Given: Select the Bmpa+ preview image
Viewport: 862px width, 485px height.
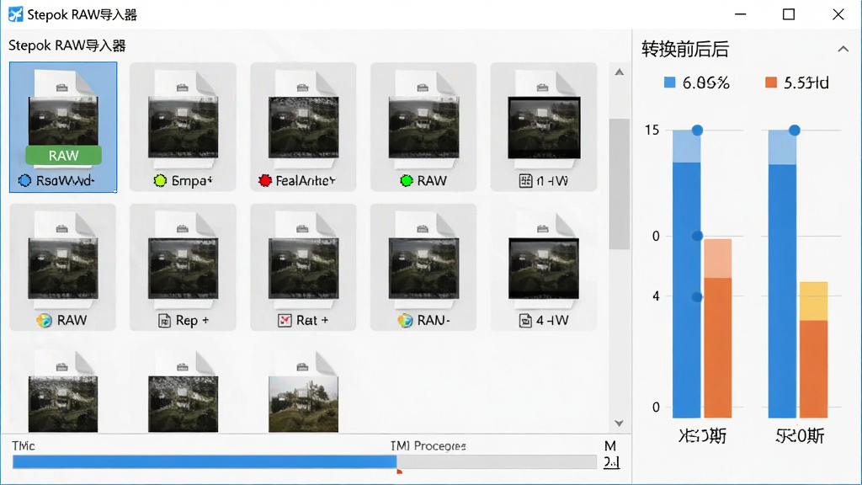Looking at the screenshot, I should [183, 127].
